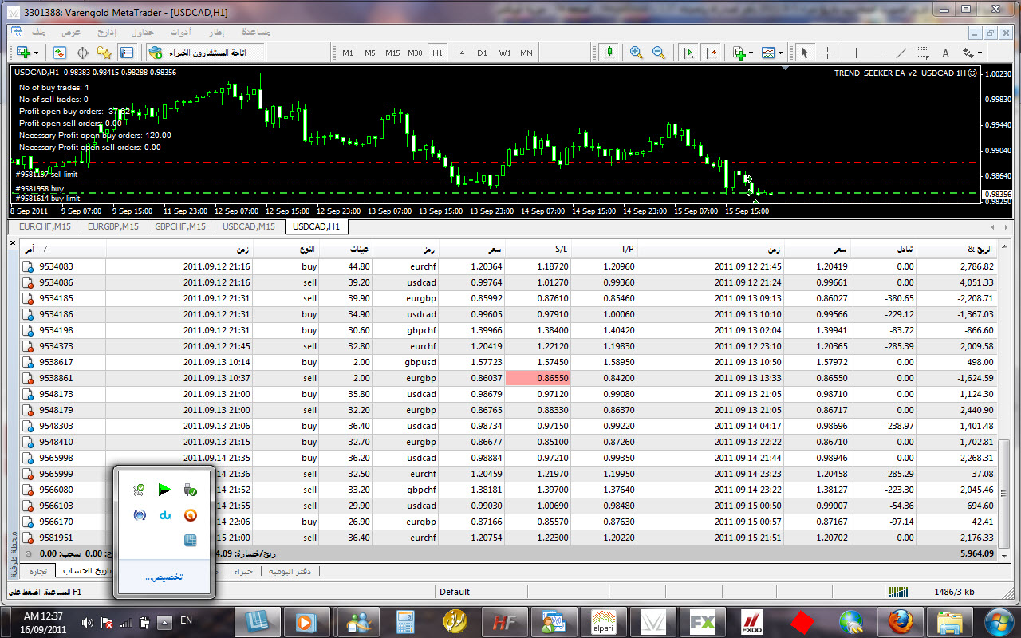Click the S/L column header
Viewport: 1021px width, 638px height.
pos(538,250)
